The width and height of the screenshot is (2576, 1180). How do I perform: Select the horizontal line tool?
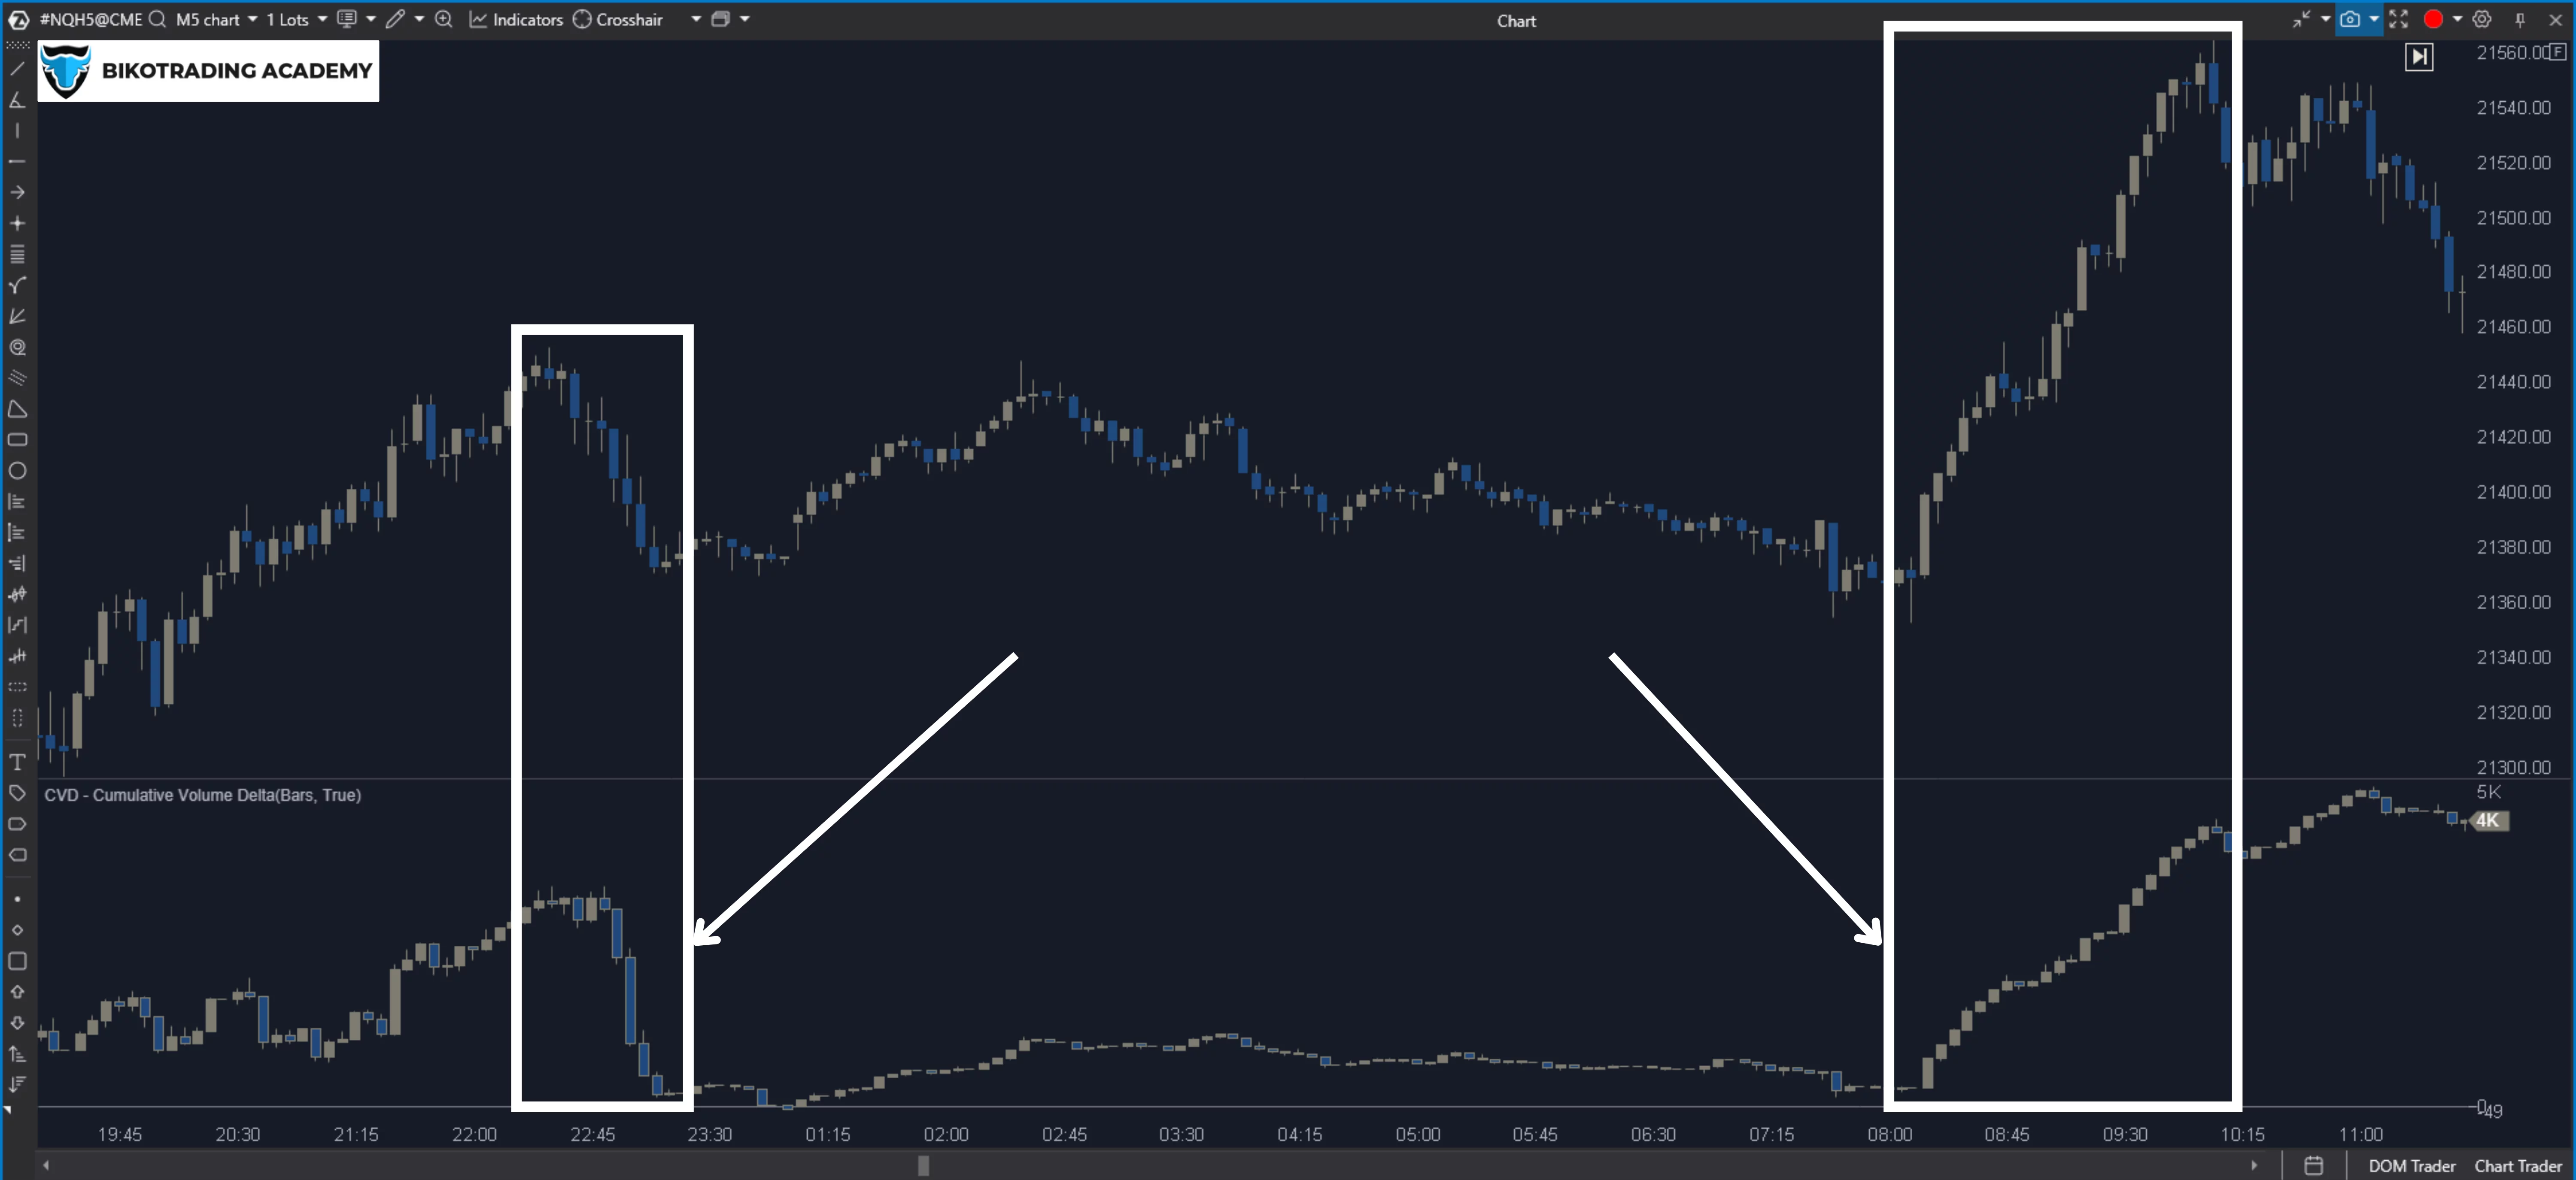17,161
